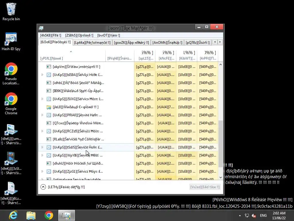Screen dimensions: 294x221
Task: Switch to the Users tab
Action: click(198, 43)
